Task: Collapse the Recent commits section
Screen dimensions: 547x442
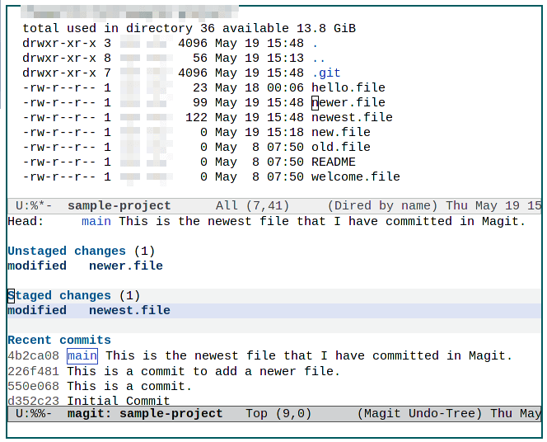Action: pyautogui.click(x=58, y=340)
